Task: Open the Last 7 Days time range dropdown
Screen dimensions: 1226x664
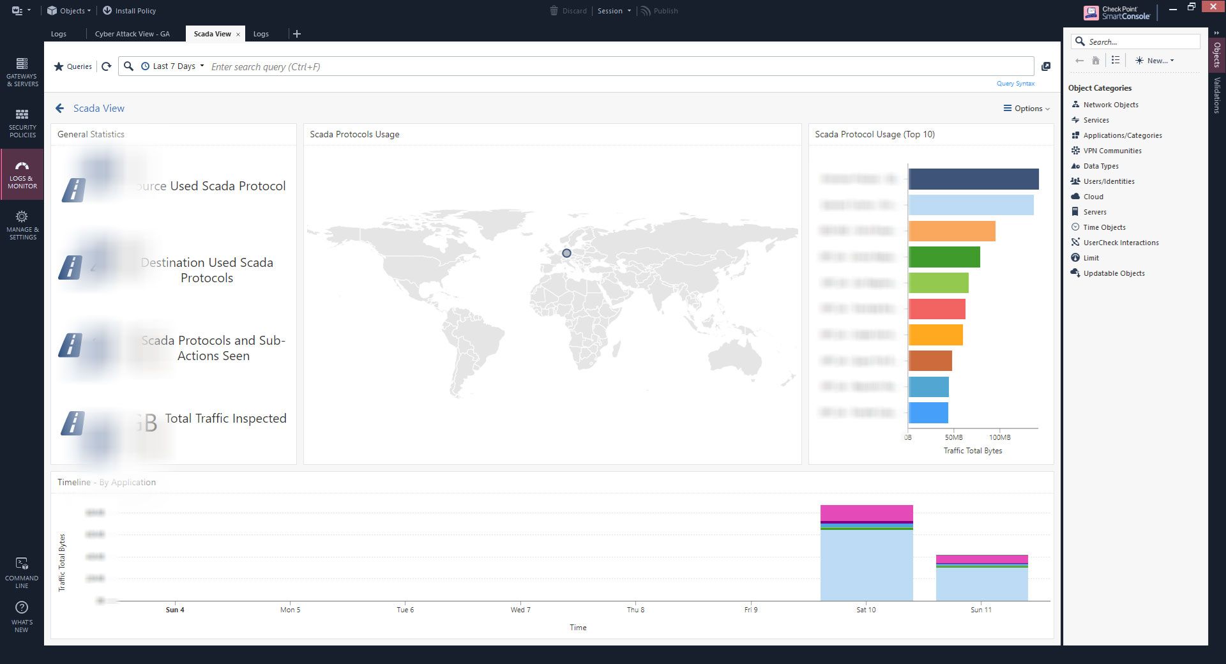Action: tap(172, 66)
